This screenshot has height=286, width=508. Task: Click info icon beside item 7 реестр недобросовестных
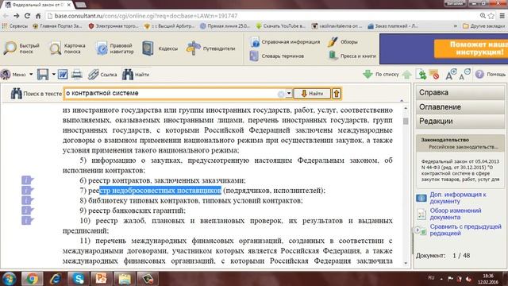coord(28,190)
